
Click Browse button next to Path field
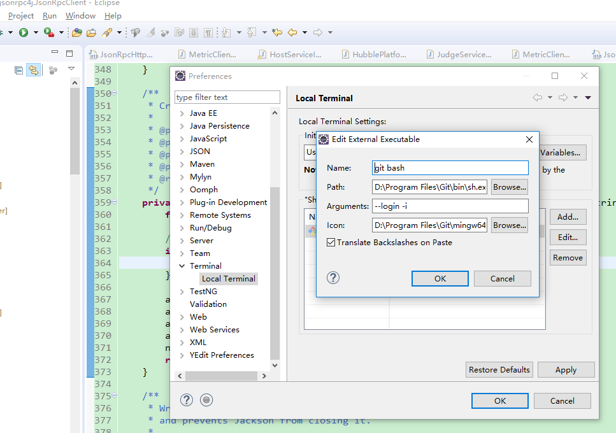pos(509,187)
